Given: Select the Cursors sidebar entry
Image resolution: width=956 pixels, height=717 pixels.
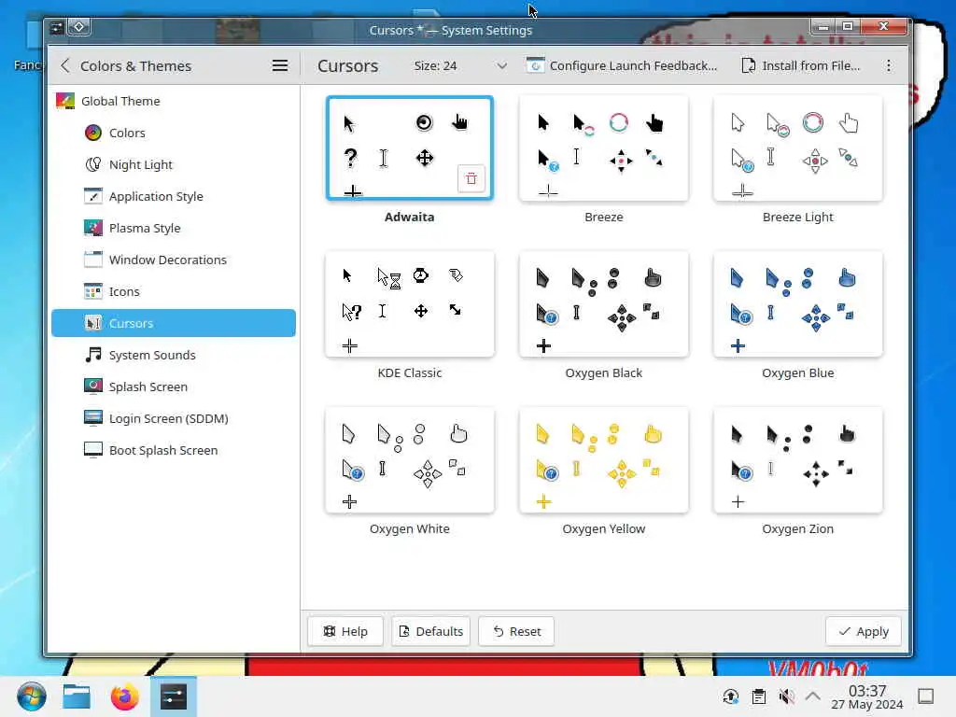Looking at the screenshot, I should tap(174, 323).
